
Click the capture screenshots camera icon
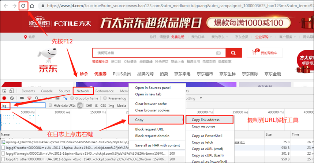pos(22,98)
